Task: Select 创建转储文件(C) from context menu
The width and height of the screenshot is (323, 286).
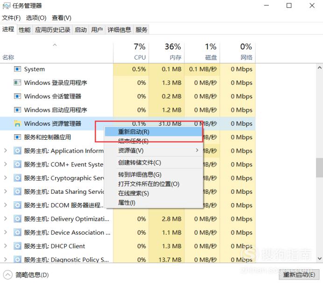Action: [154, 163]
